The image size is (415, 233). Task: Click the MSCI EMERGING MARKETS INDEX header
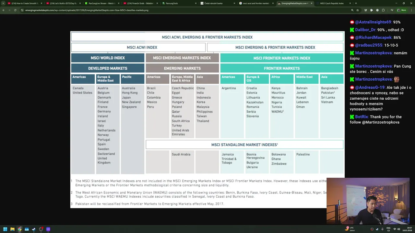pos(182,58)
